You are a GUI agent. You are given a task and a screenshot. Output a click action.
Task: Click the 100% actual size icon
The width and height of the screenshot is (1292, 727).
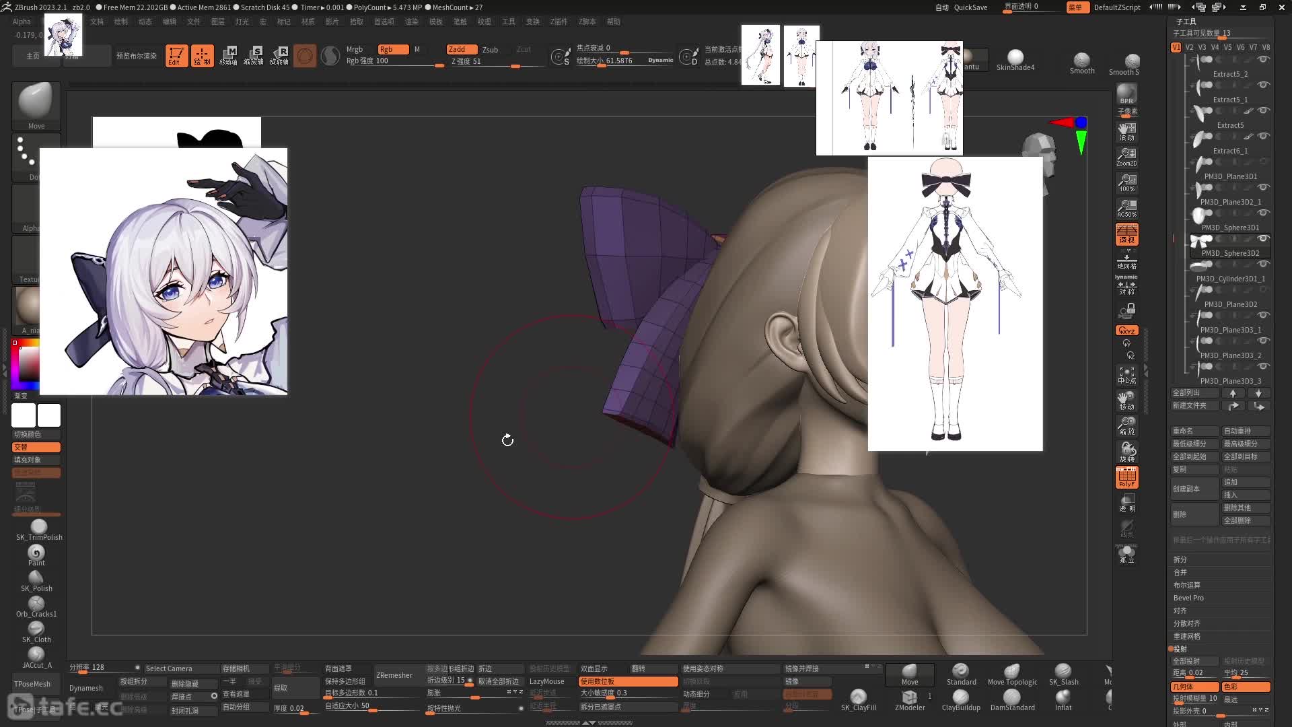tap(1126, 182)
